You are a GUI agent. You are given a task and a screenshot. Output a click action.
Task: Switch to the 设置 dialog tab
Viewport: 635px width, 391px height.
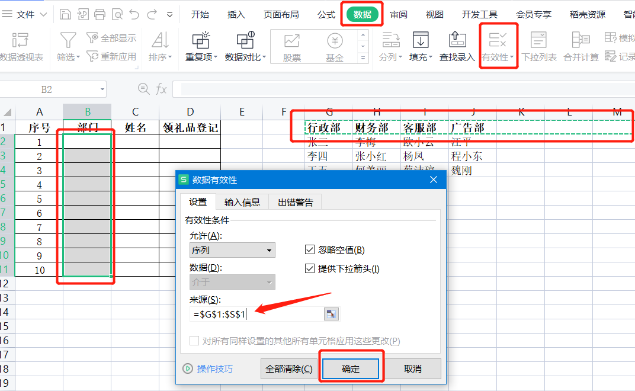tap(198, 202)
